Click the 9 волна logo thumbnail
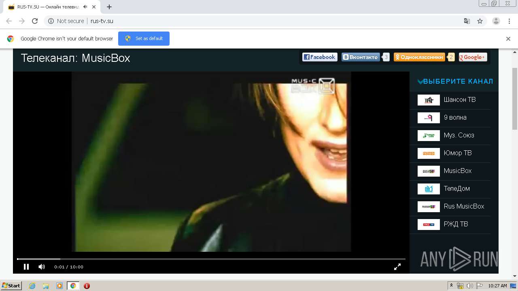This screenshot has width=518, height=291. tap(429, 118)
